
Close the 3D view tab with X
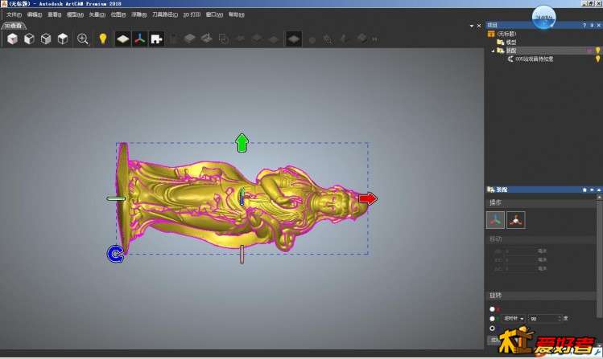[479, 26]
